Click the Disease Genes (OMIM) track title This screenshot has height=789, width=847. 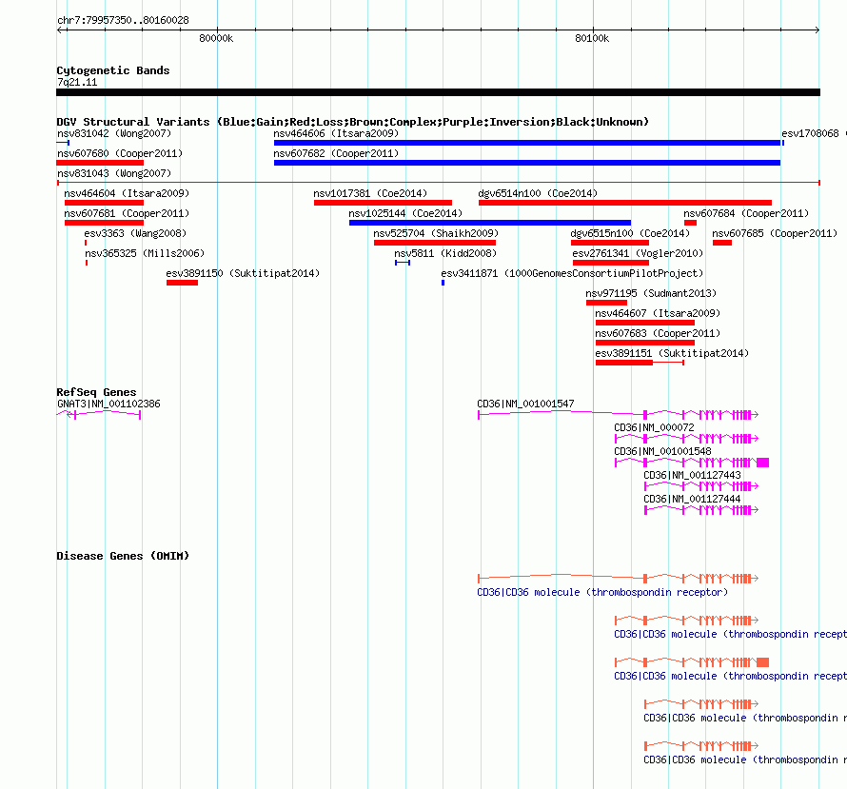click(x=123, y=556)
